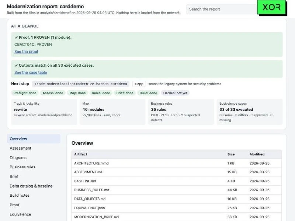Screen dimensions: 295x221
Task: Select the ARCHITECTURE.mmd artifact row
Action: [177, 163]
